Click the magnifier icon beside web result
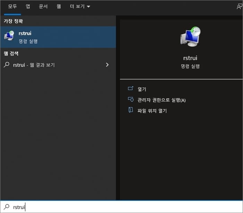The height and width of the screenshot is (213, 243). 7,65
